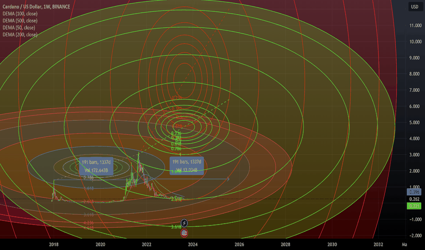The image size is (425, 250).
Task: Click the lightning bolt event icon
Action: coord(184,223)
